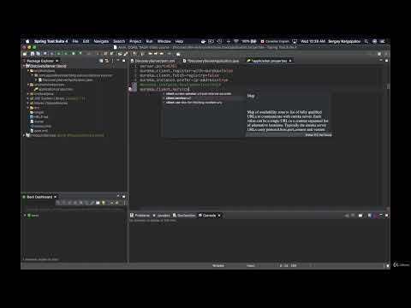The width and height of the screenshot is (411, 308).
Task: Click the Apple menu icon
Action: pos(27,41)
